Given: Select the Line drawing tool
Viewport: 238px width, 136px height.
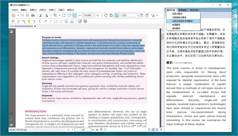Looking at the screenshot, I should (50, 21).
